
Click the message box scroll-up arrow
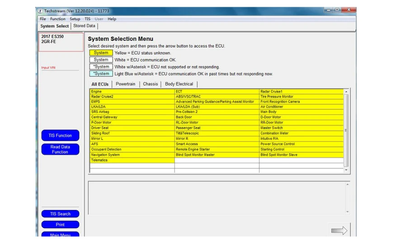(347, 184)
